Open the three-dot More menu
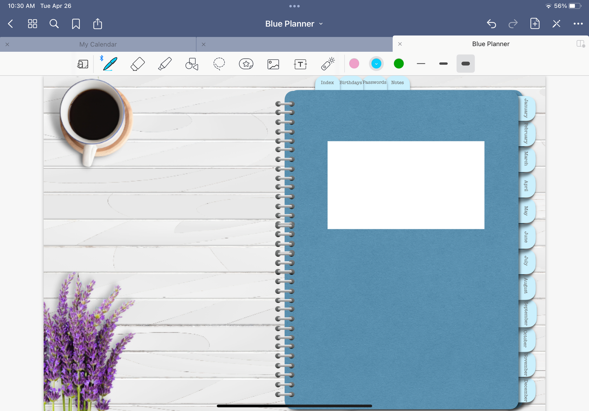Viewport: 589px width, 411px height. point(578,24)
